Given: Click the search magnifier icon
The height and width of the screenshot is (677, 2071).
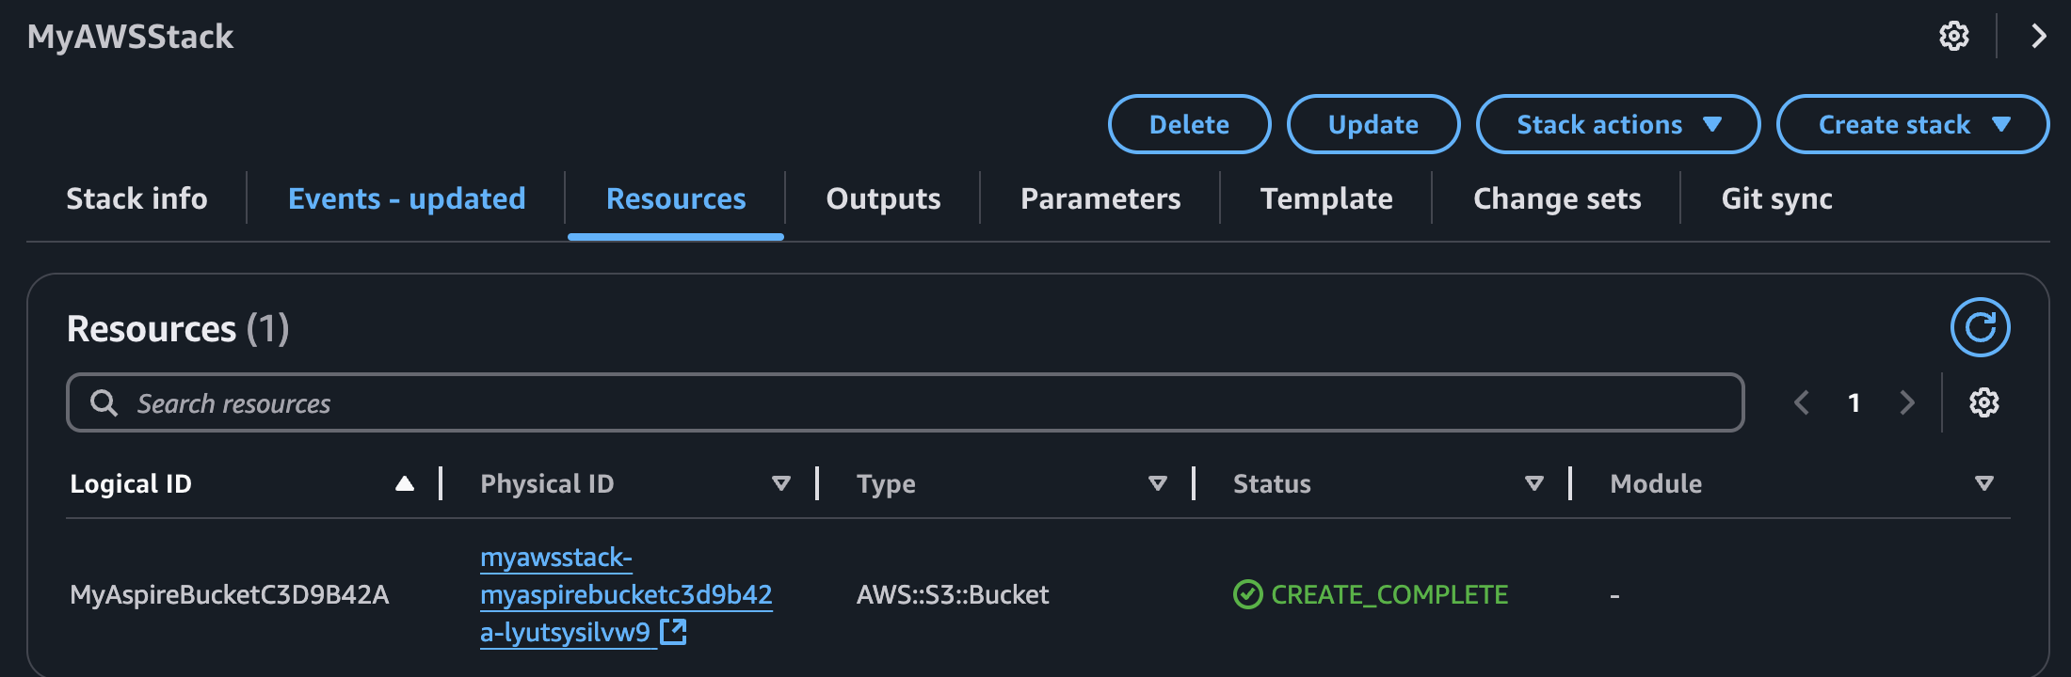Looking at the screenshot, I should click(x=104, y=402).
